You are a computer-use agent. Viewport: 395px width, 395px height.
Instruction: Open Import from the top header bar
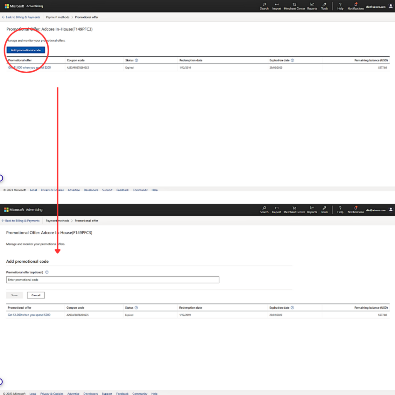277,5
